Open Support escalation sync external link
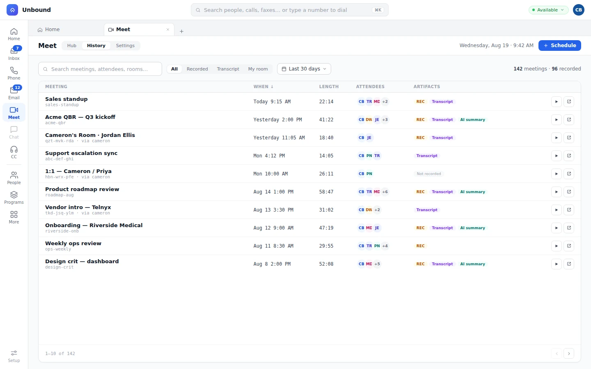The image size is (591, 369). (x=569, y=156)
